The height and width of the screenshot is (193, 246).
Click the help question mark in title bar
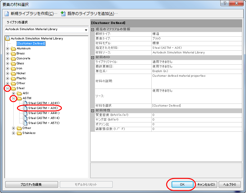(225, 3)
